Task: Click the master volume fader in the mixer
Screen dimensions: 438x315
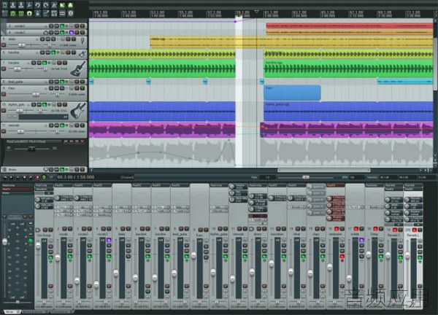Action: (5, 241)
